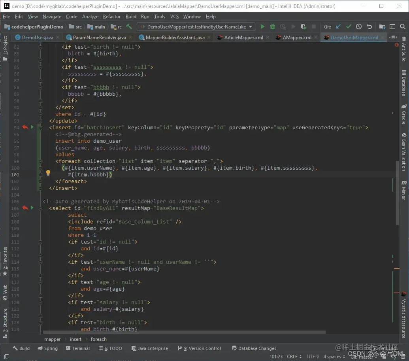Image resolution: width=409 pixels, height=361 pixels.
Task: Toggle the Web tool window
Action: click(5, 292)
